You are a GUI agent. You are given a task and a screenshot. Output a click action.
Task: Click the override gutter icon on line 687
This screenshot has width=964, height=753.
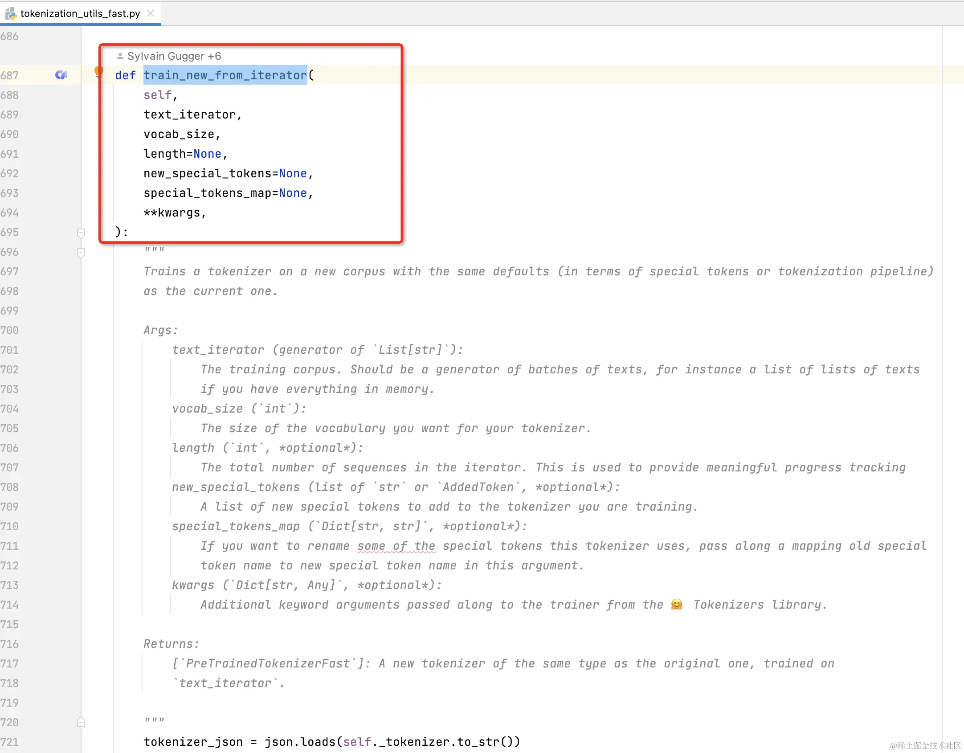[x=61, y=75]
